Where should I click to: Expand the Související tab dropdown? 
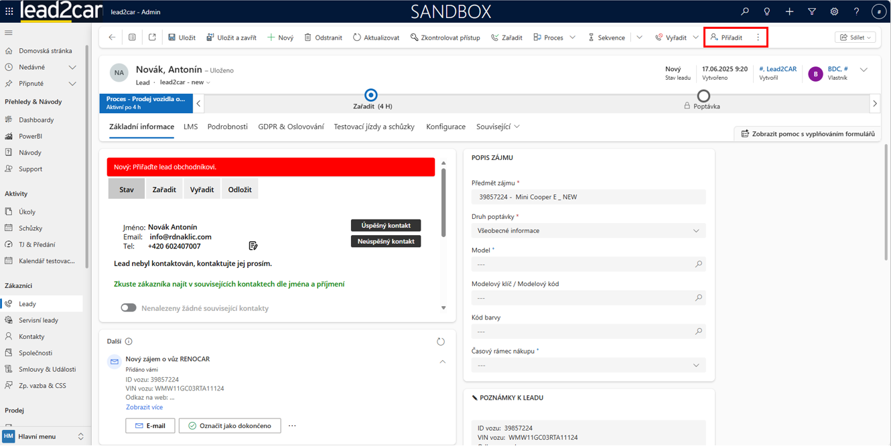(x=498, y=127)
